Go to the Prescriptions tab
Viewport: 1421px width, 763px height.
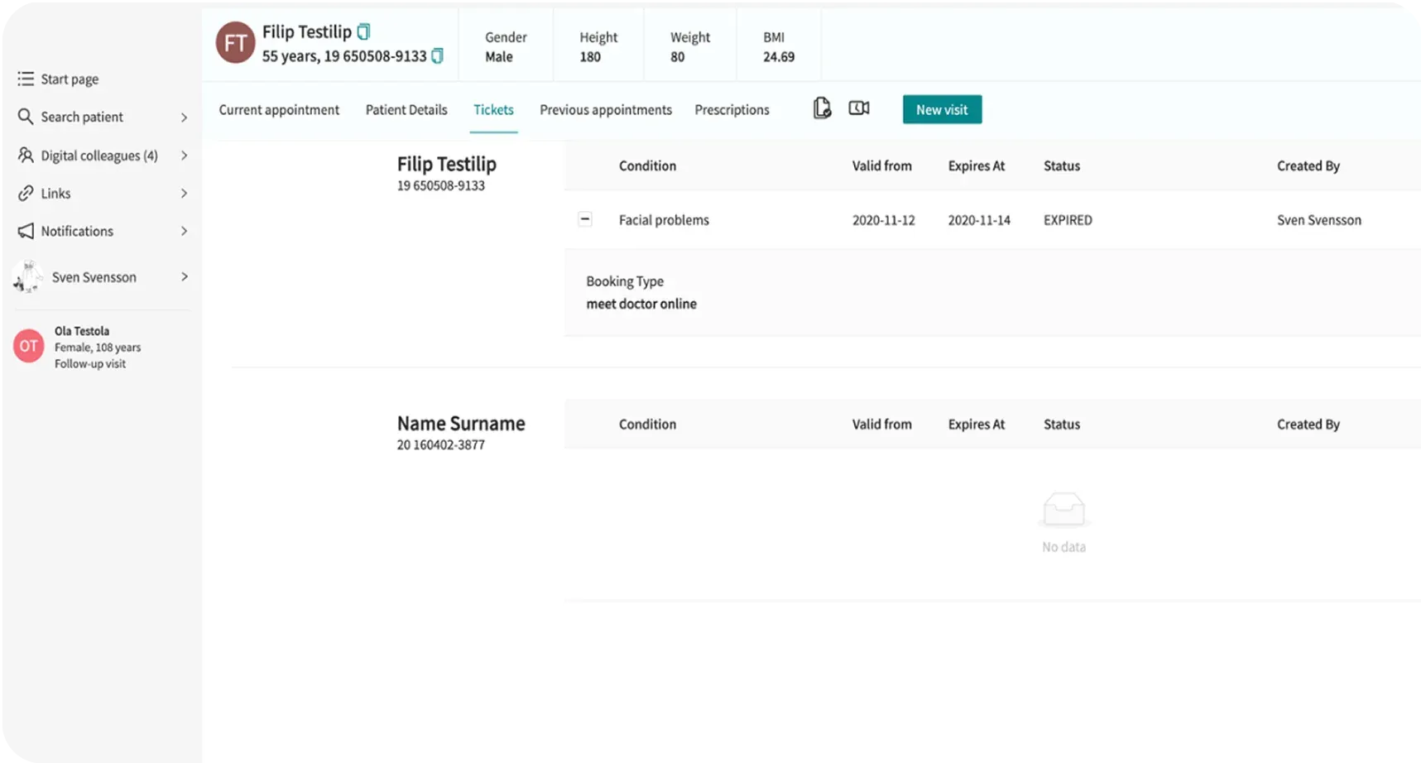pos(732,110)
